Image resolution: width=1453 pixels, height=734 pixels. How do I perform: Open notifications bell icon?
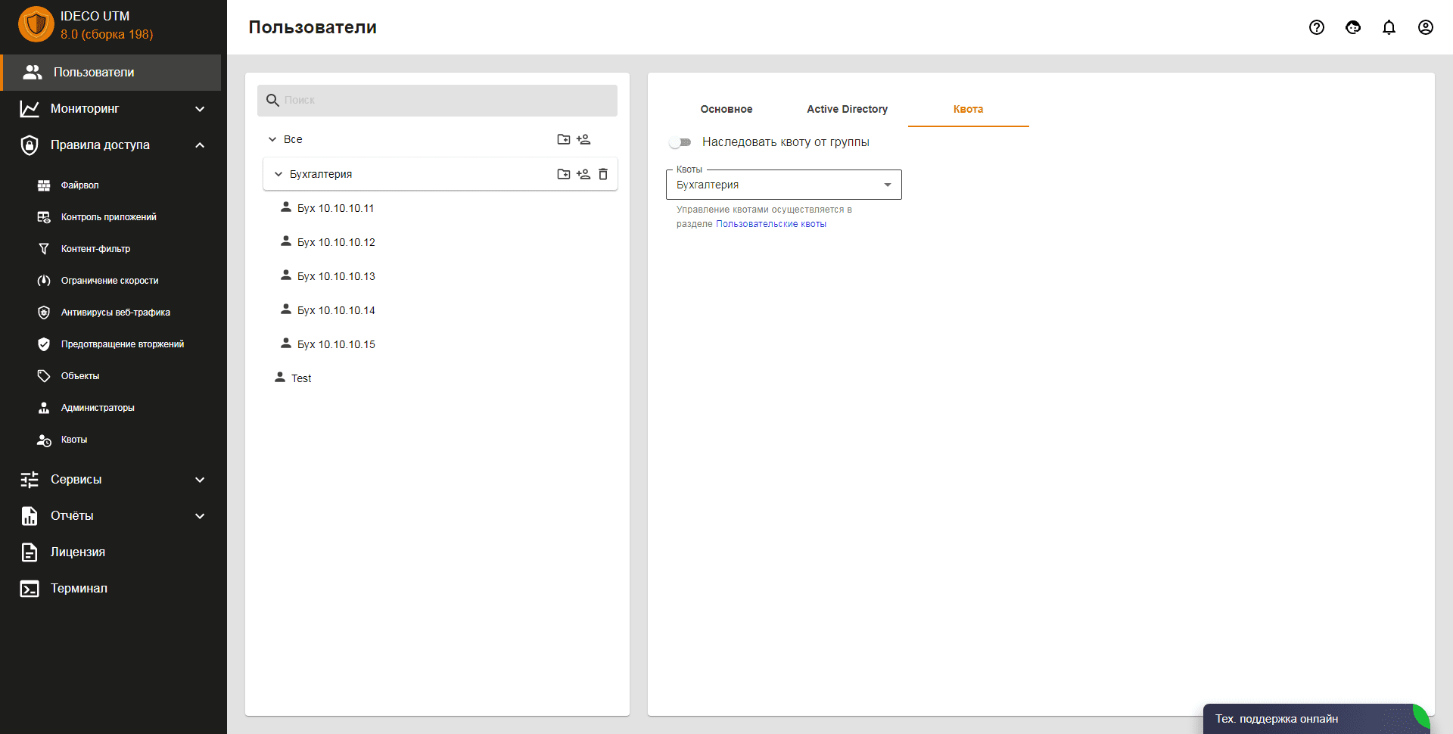[1389, 27]
